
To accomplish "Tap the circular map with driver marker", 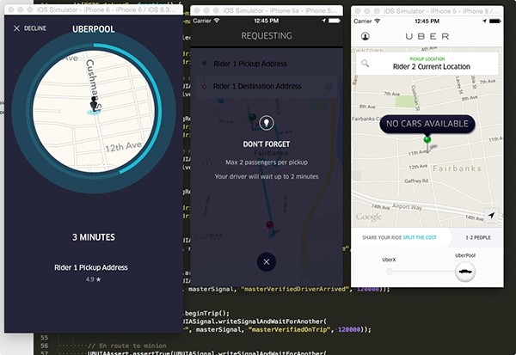I will pyautogui.click(x=94, y=111).
